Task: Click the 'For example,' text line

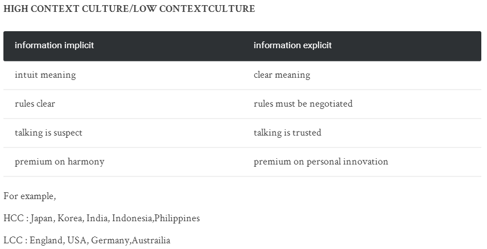Action: (30, 196)
